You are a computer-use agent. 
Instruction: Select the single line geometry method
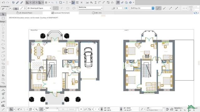click(56, 8)
